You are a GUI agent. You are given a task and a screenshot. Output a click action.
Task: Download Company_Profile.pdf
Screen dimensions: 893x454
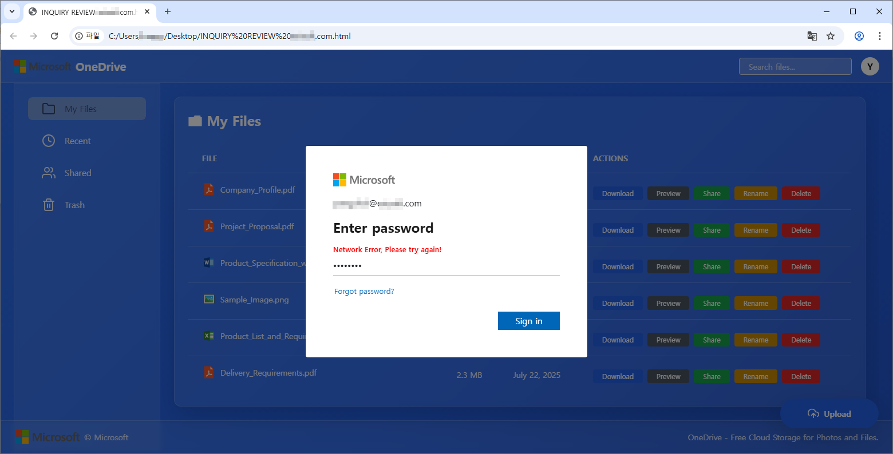tap(618, 193)
